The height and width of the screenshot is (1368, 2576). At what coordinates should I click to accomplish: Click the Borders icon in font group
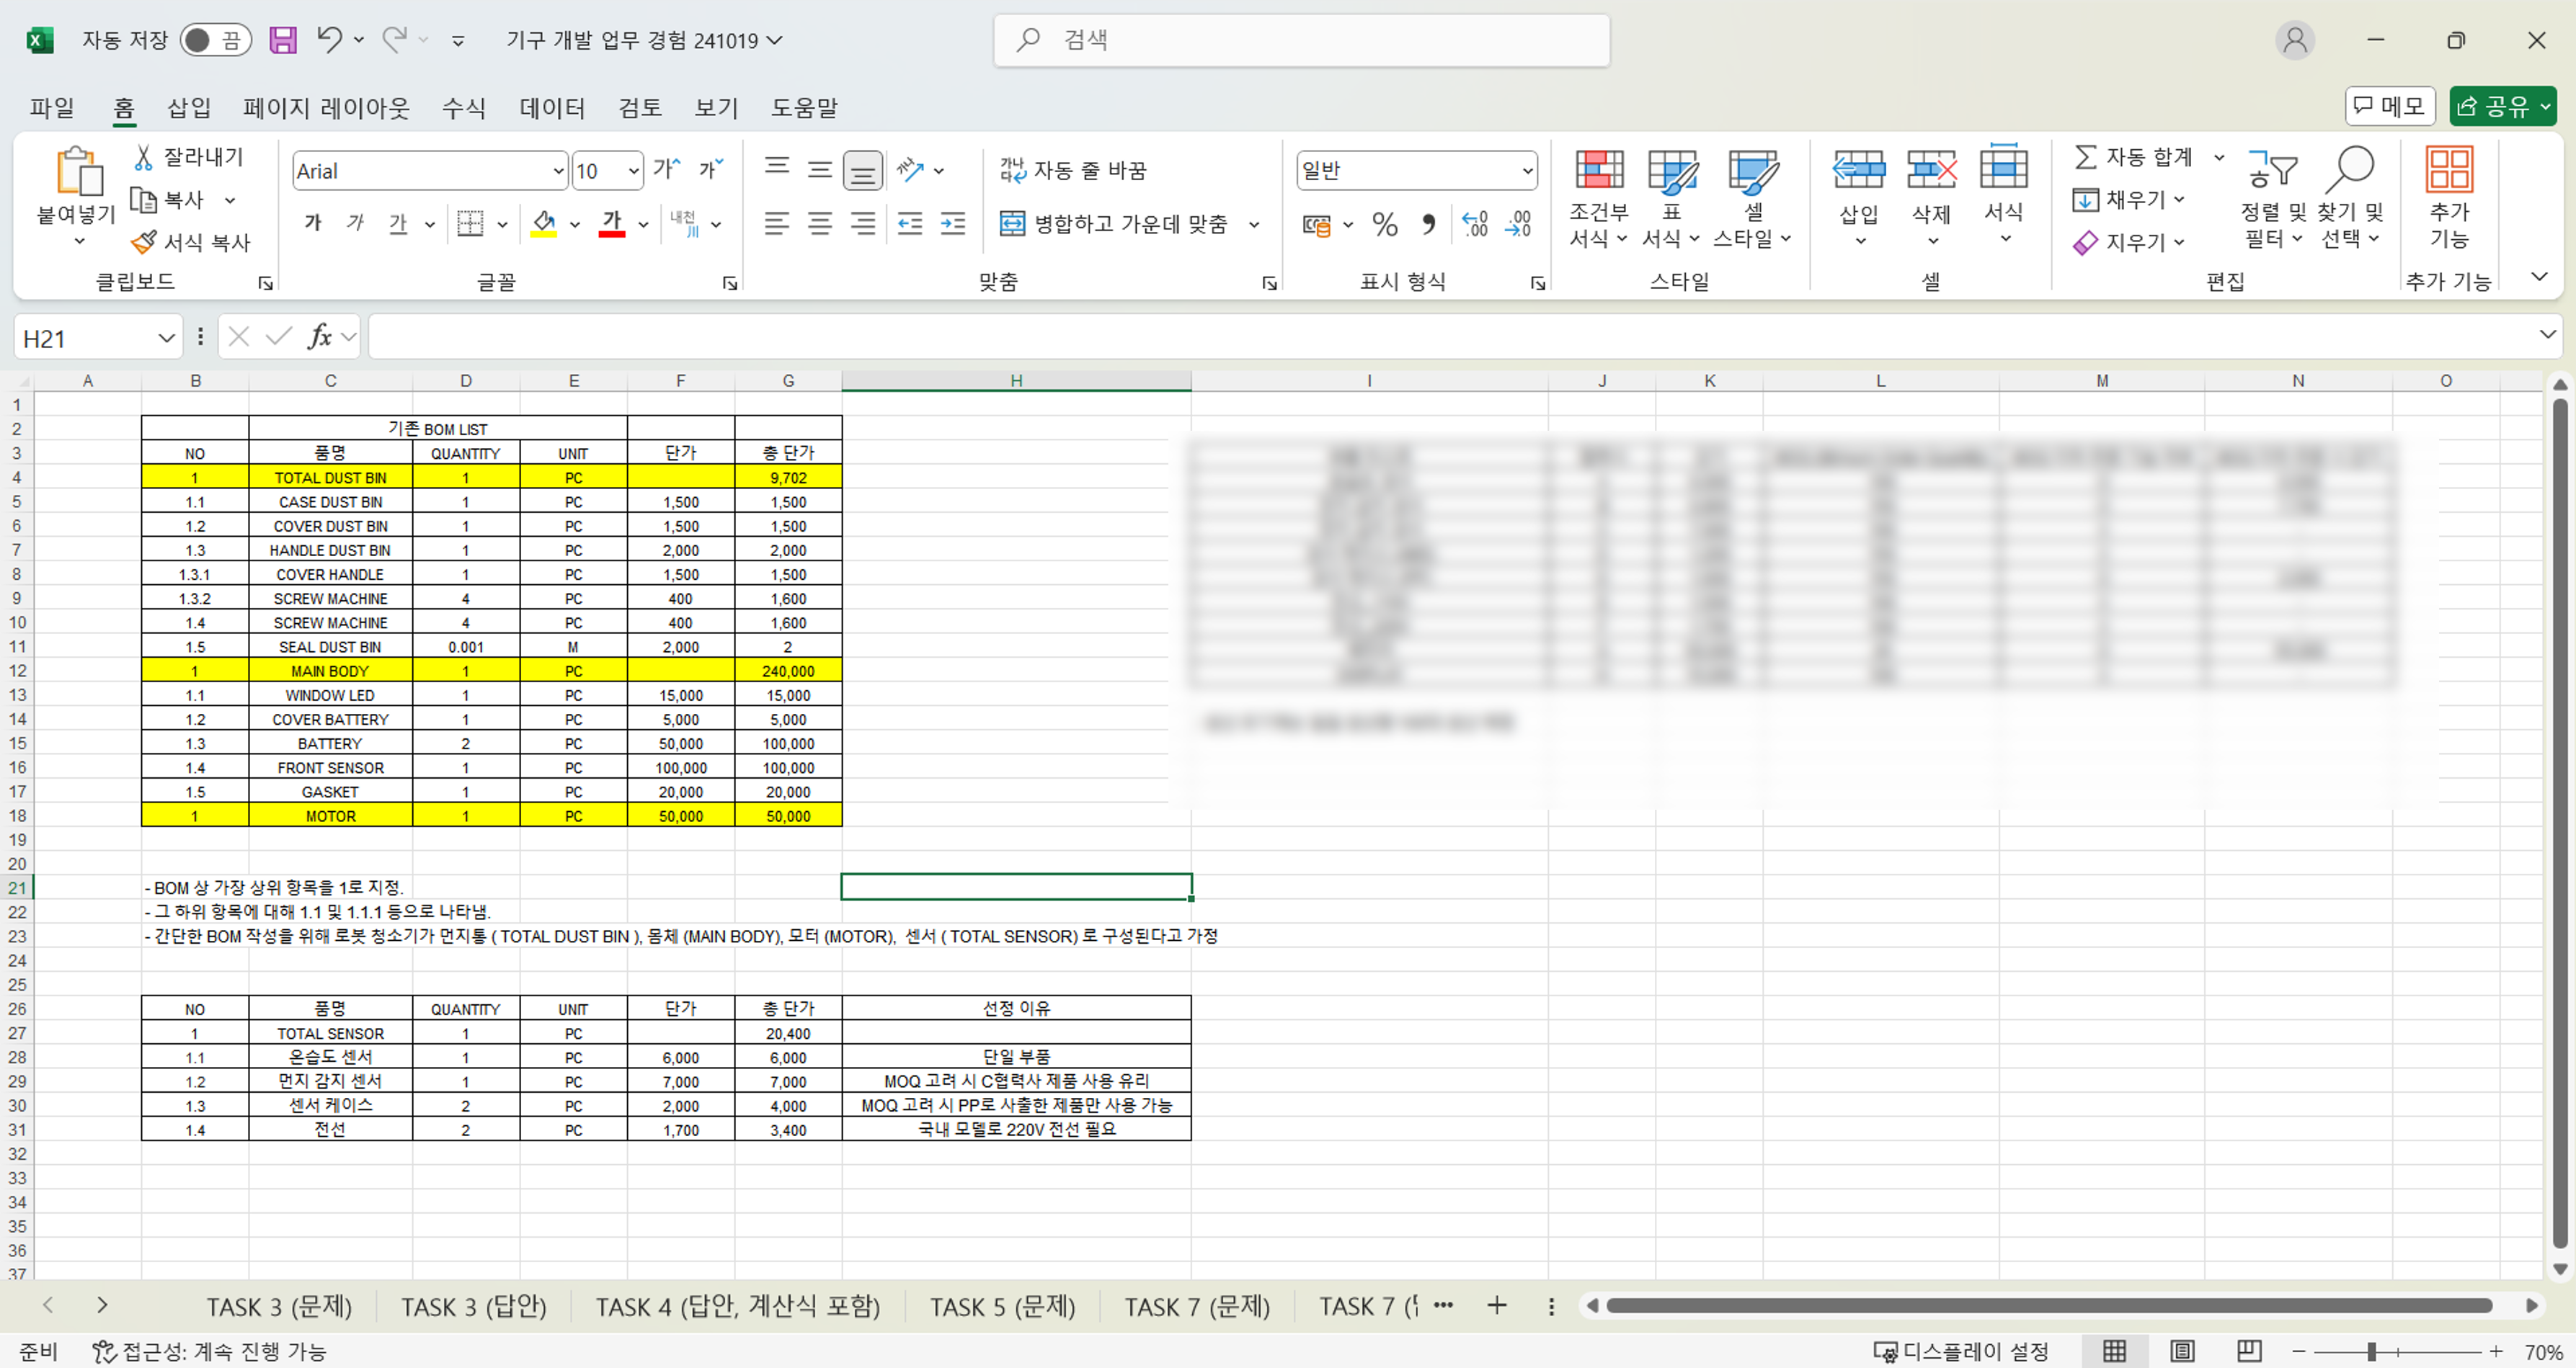[x=470, y=224]
